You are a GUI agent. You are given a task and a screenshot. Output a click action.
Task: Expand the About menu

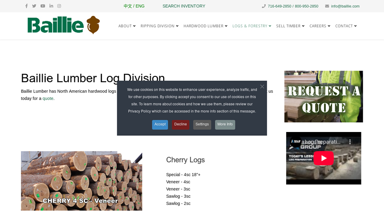[x=127, y=26]
